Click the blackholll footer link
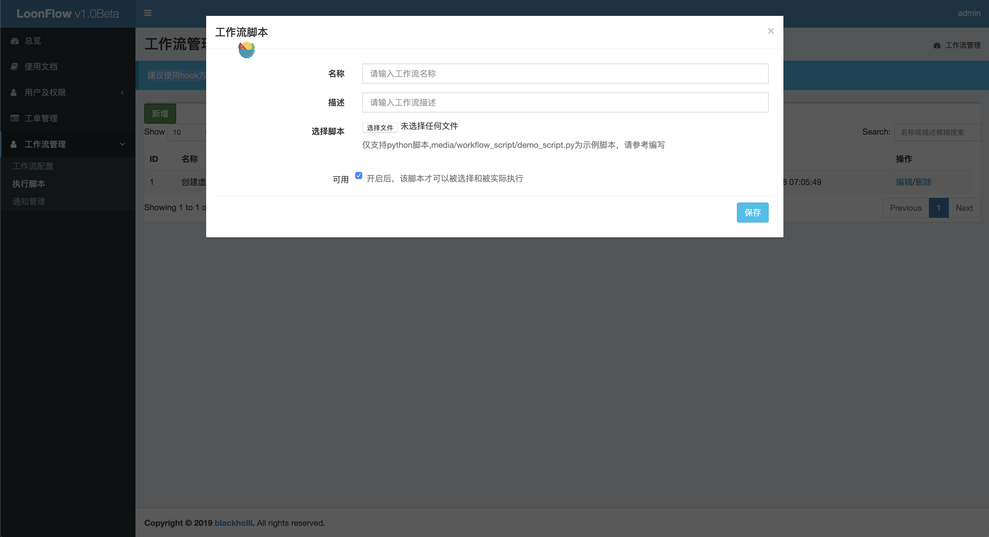The image size is (989, 537). click(234, 523)
